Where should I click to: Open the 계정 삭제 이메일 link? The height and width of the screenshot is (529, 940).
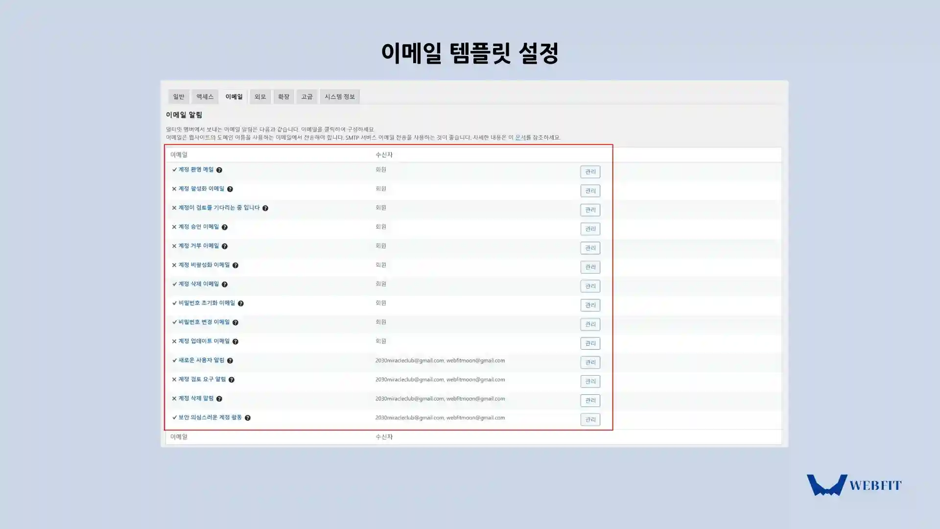pyautogui.click(x=199, y=284)
